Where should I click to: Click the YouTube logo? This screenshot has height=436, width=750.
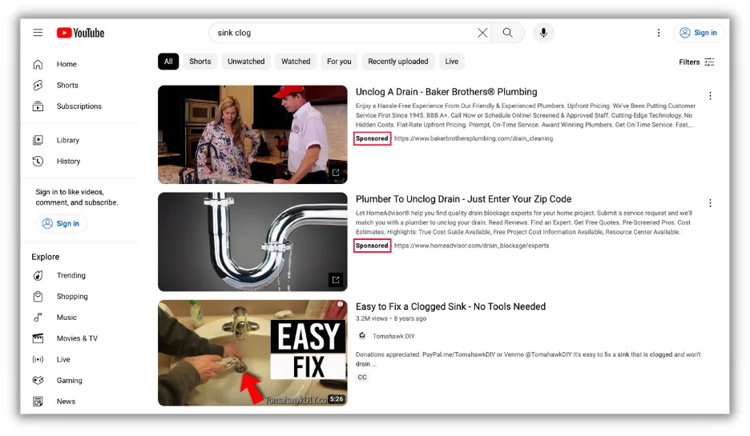tap(80, 33)
